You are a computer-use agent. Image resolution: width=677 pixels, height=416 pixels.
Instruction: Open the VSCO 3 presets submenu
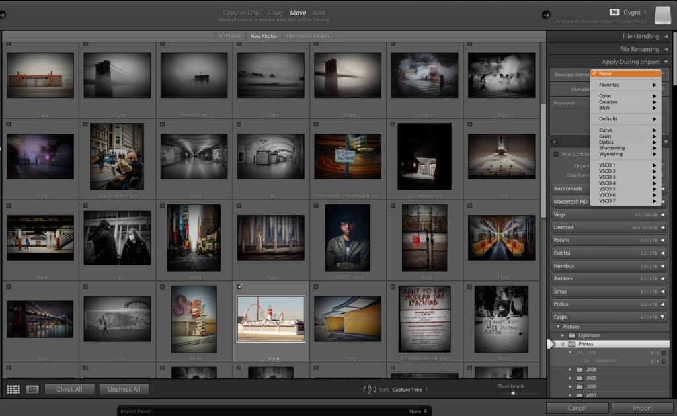click(626, 177)
